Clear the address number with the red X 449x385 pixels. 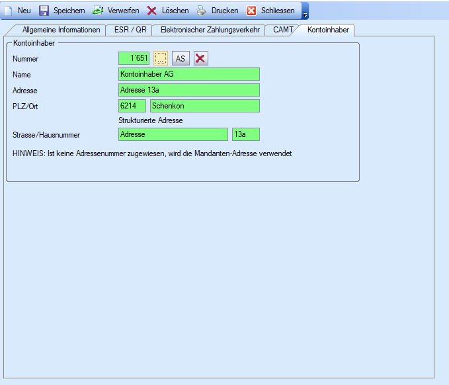[200, 59]
